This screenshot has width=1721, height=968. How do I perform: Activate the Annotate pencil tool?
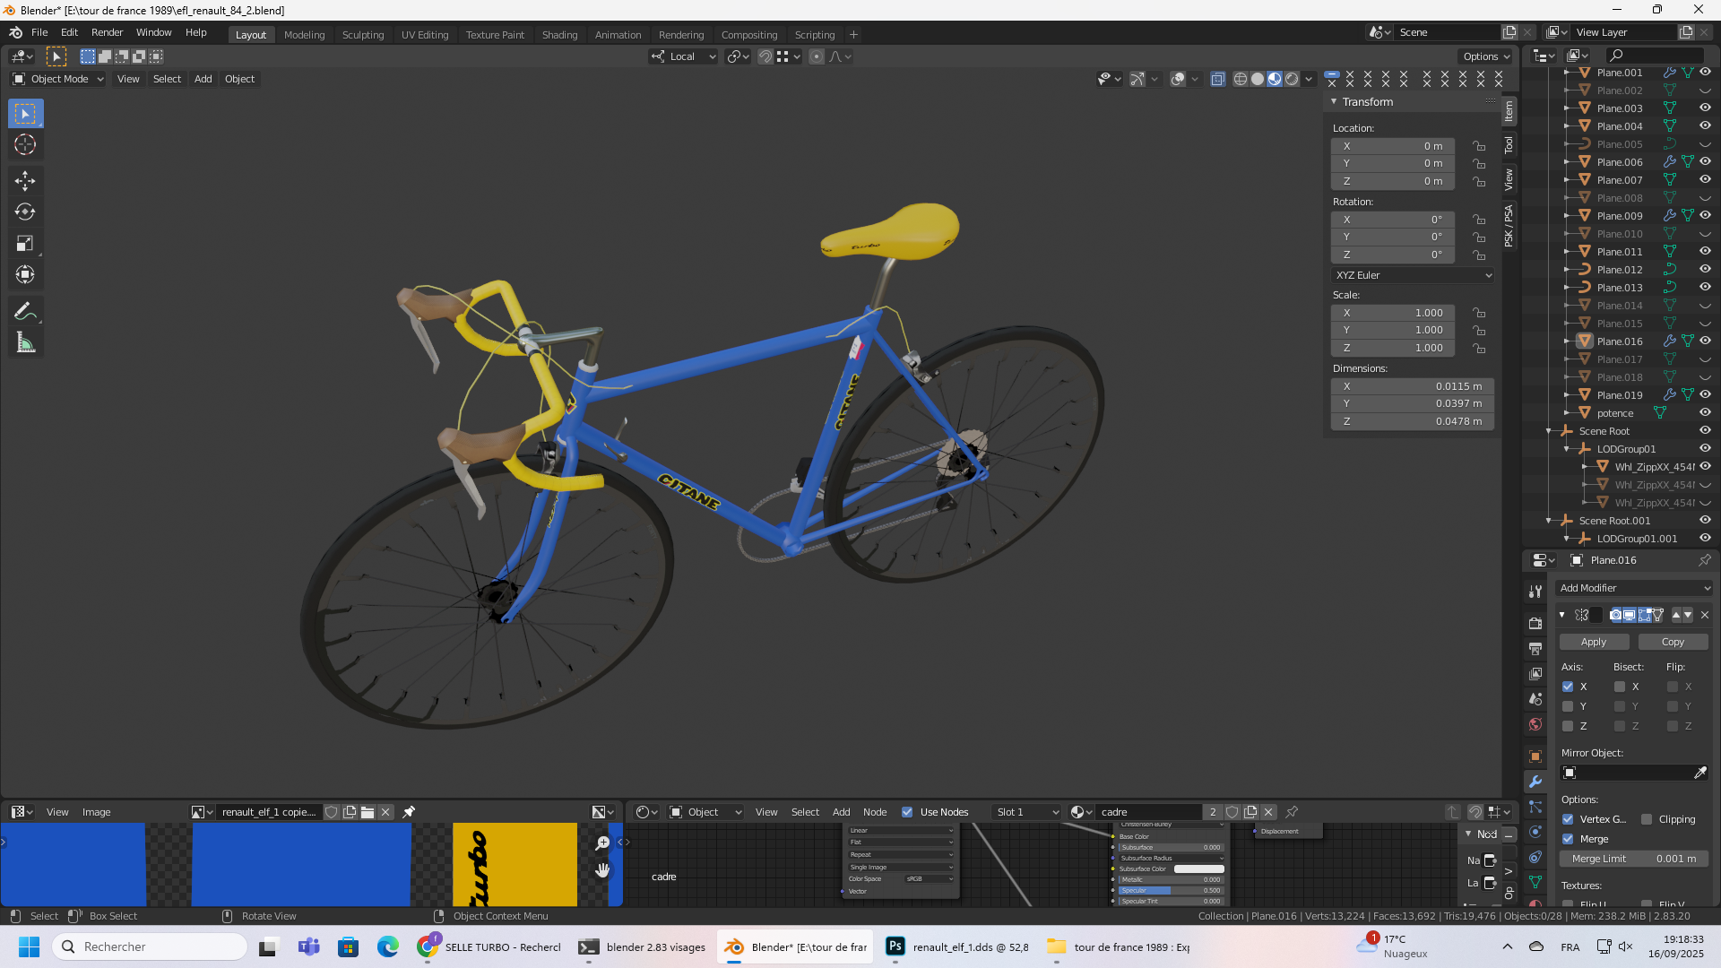pos(25,311)
